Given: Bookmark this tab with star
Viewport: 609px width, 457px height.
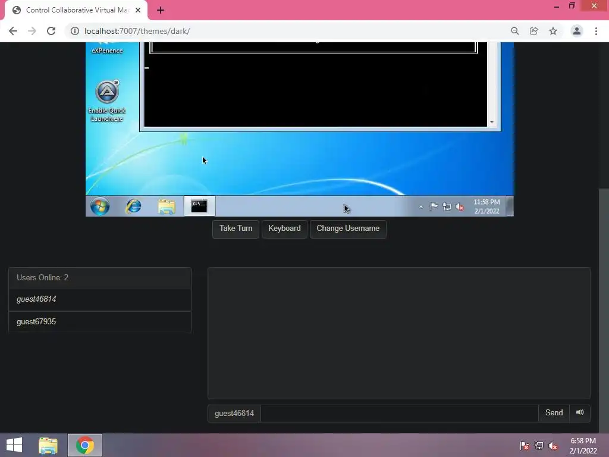Looking at the screenshot, I should coord(553,31).
